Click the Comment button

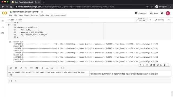(141, 13)
